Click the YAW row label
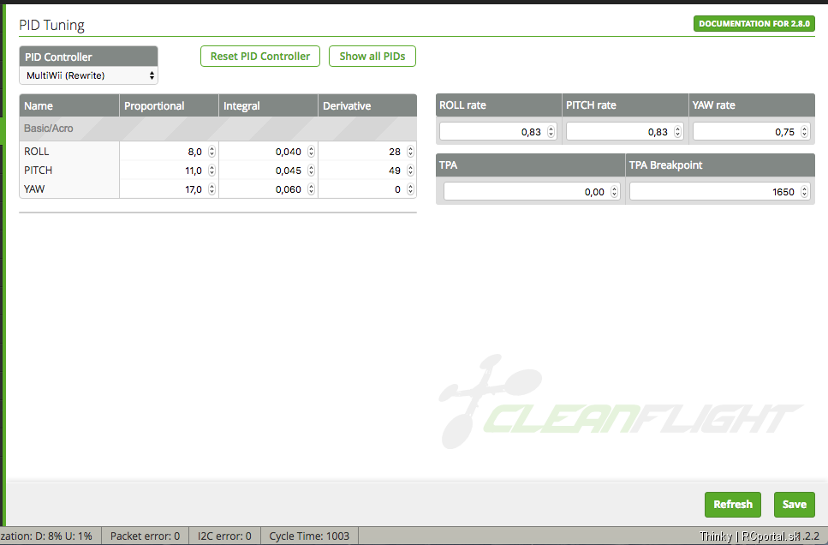 coord(34,189)
